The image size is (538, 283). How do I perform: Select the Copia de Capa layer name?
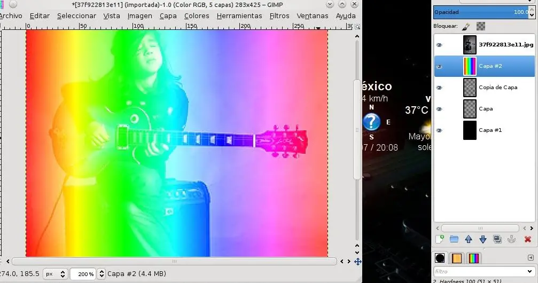(498, 88)
